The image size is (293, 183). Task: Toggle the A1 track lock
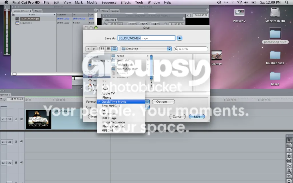(16, 142)
